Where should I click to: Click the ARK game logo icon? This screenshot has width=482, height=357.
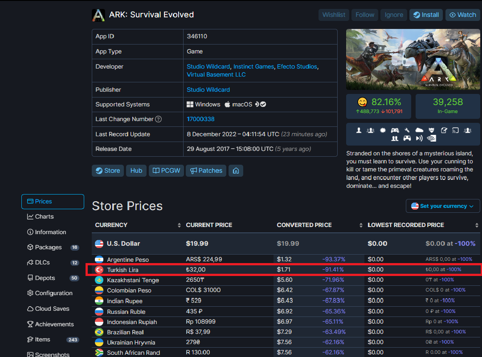[98, 15]
